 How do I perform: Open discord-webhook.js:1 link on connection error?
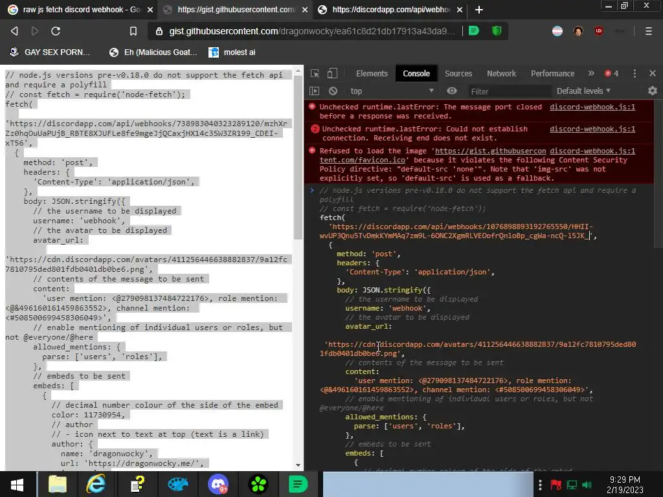point(592,129)
